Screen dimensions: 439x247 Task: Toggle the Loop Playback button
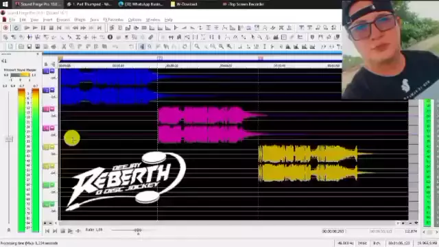pyautogui.click(x=16, y=27)
